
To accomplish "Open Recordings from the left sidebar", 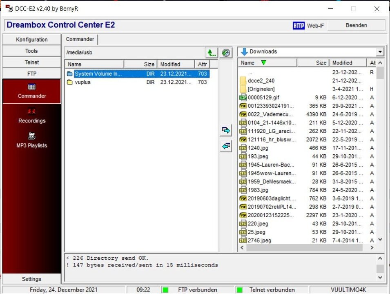I will click(31, 117).
